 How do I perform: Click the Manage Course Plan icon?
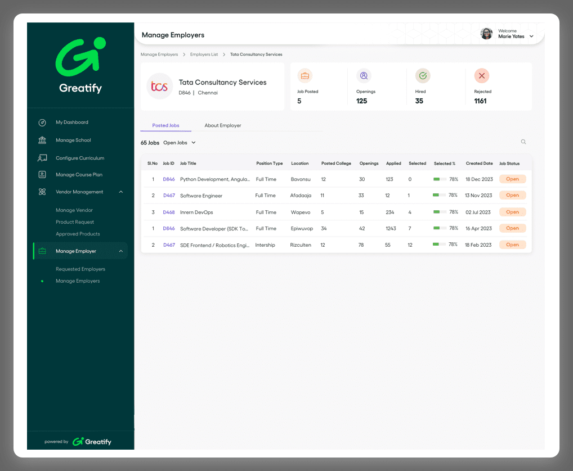(42, 175)
